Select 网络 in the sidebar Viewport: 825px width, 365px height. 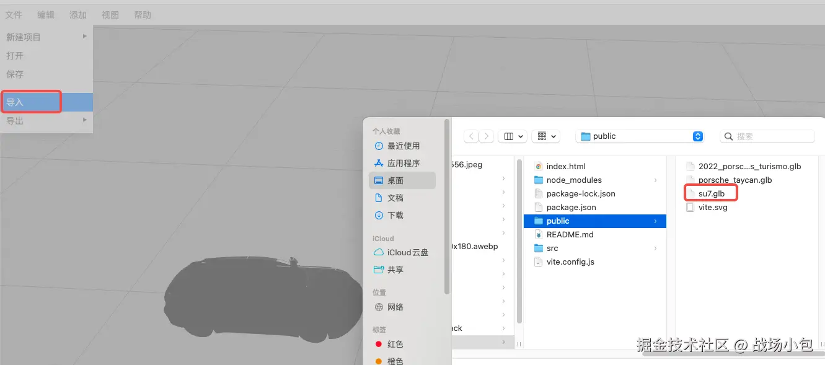point(402,307)
